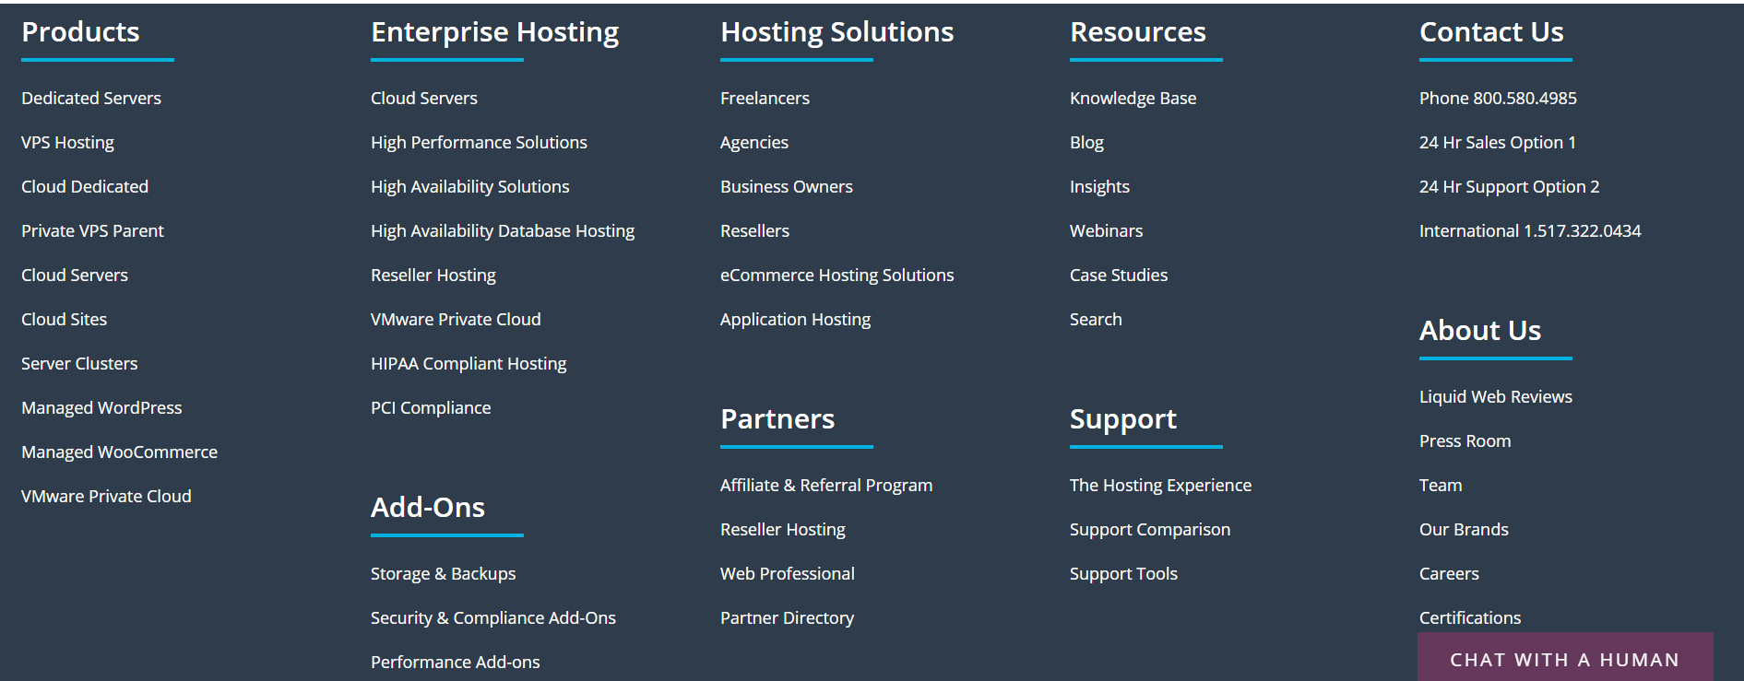Open VMware Private Cloud under Enterprise Hosting

(x=456, y=319)
